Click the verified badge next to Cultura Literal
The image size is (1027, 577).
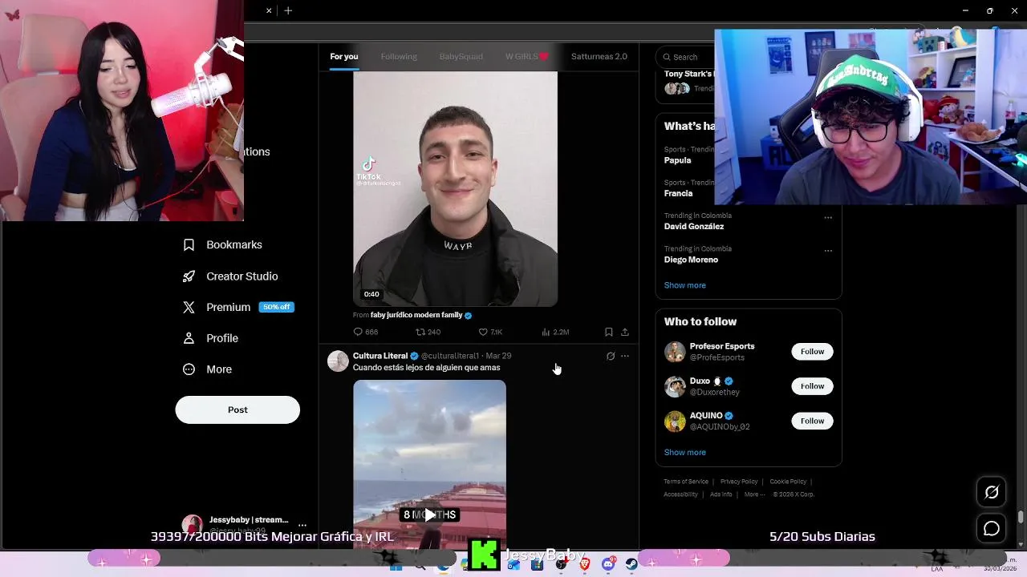pyautogui.click(x=415, y=356)
